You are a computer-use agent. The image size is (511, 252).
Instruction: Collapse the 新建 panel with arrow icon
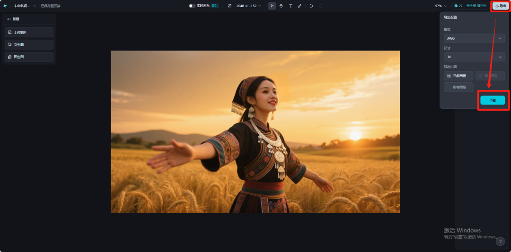coord(9,19)
